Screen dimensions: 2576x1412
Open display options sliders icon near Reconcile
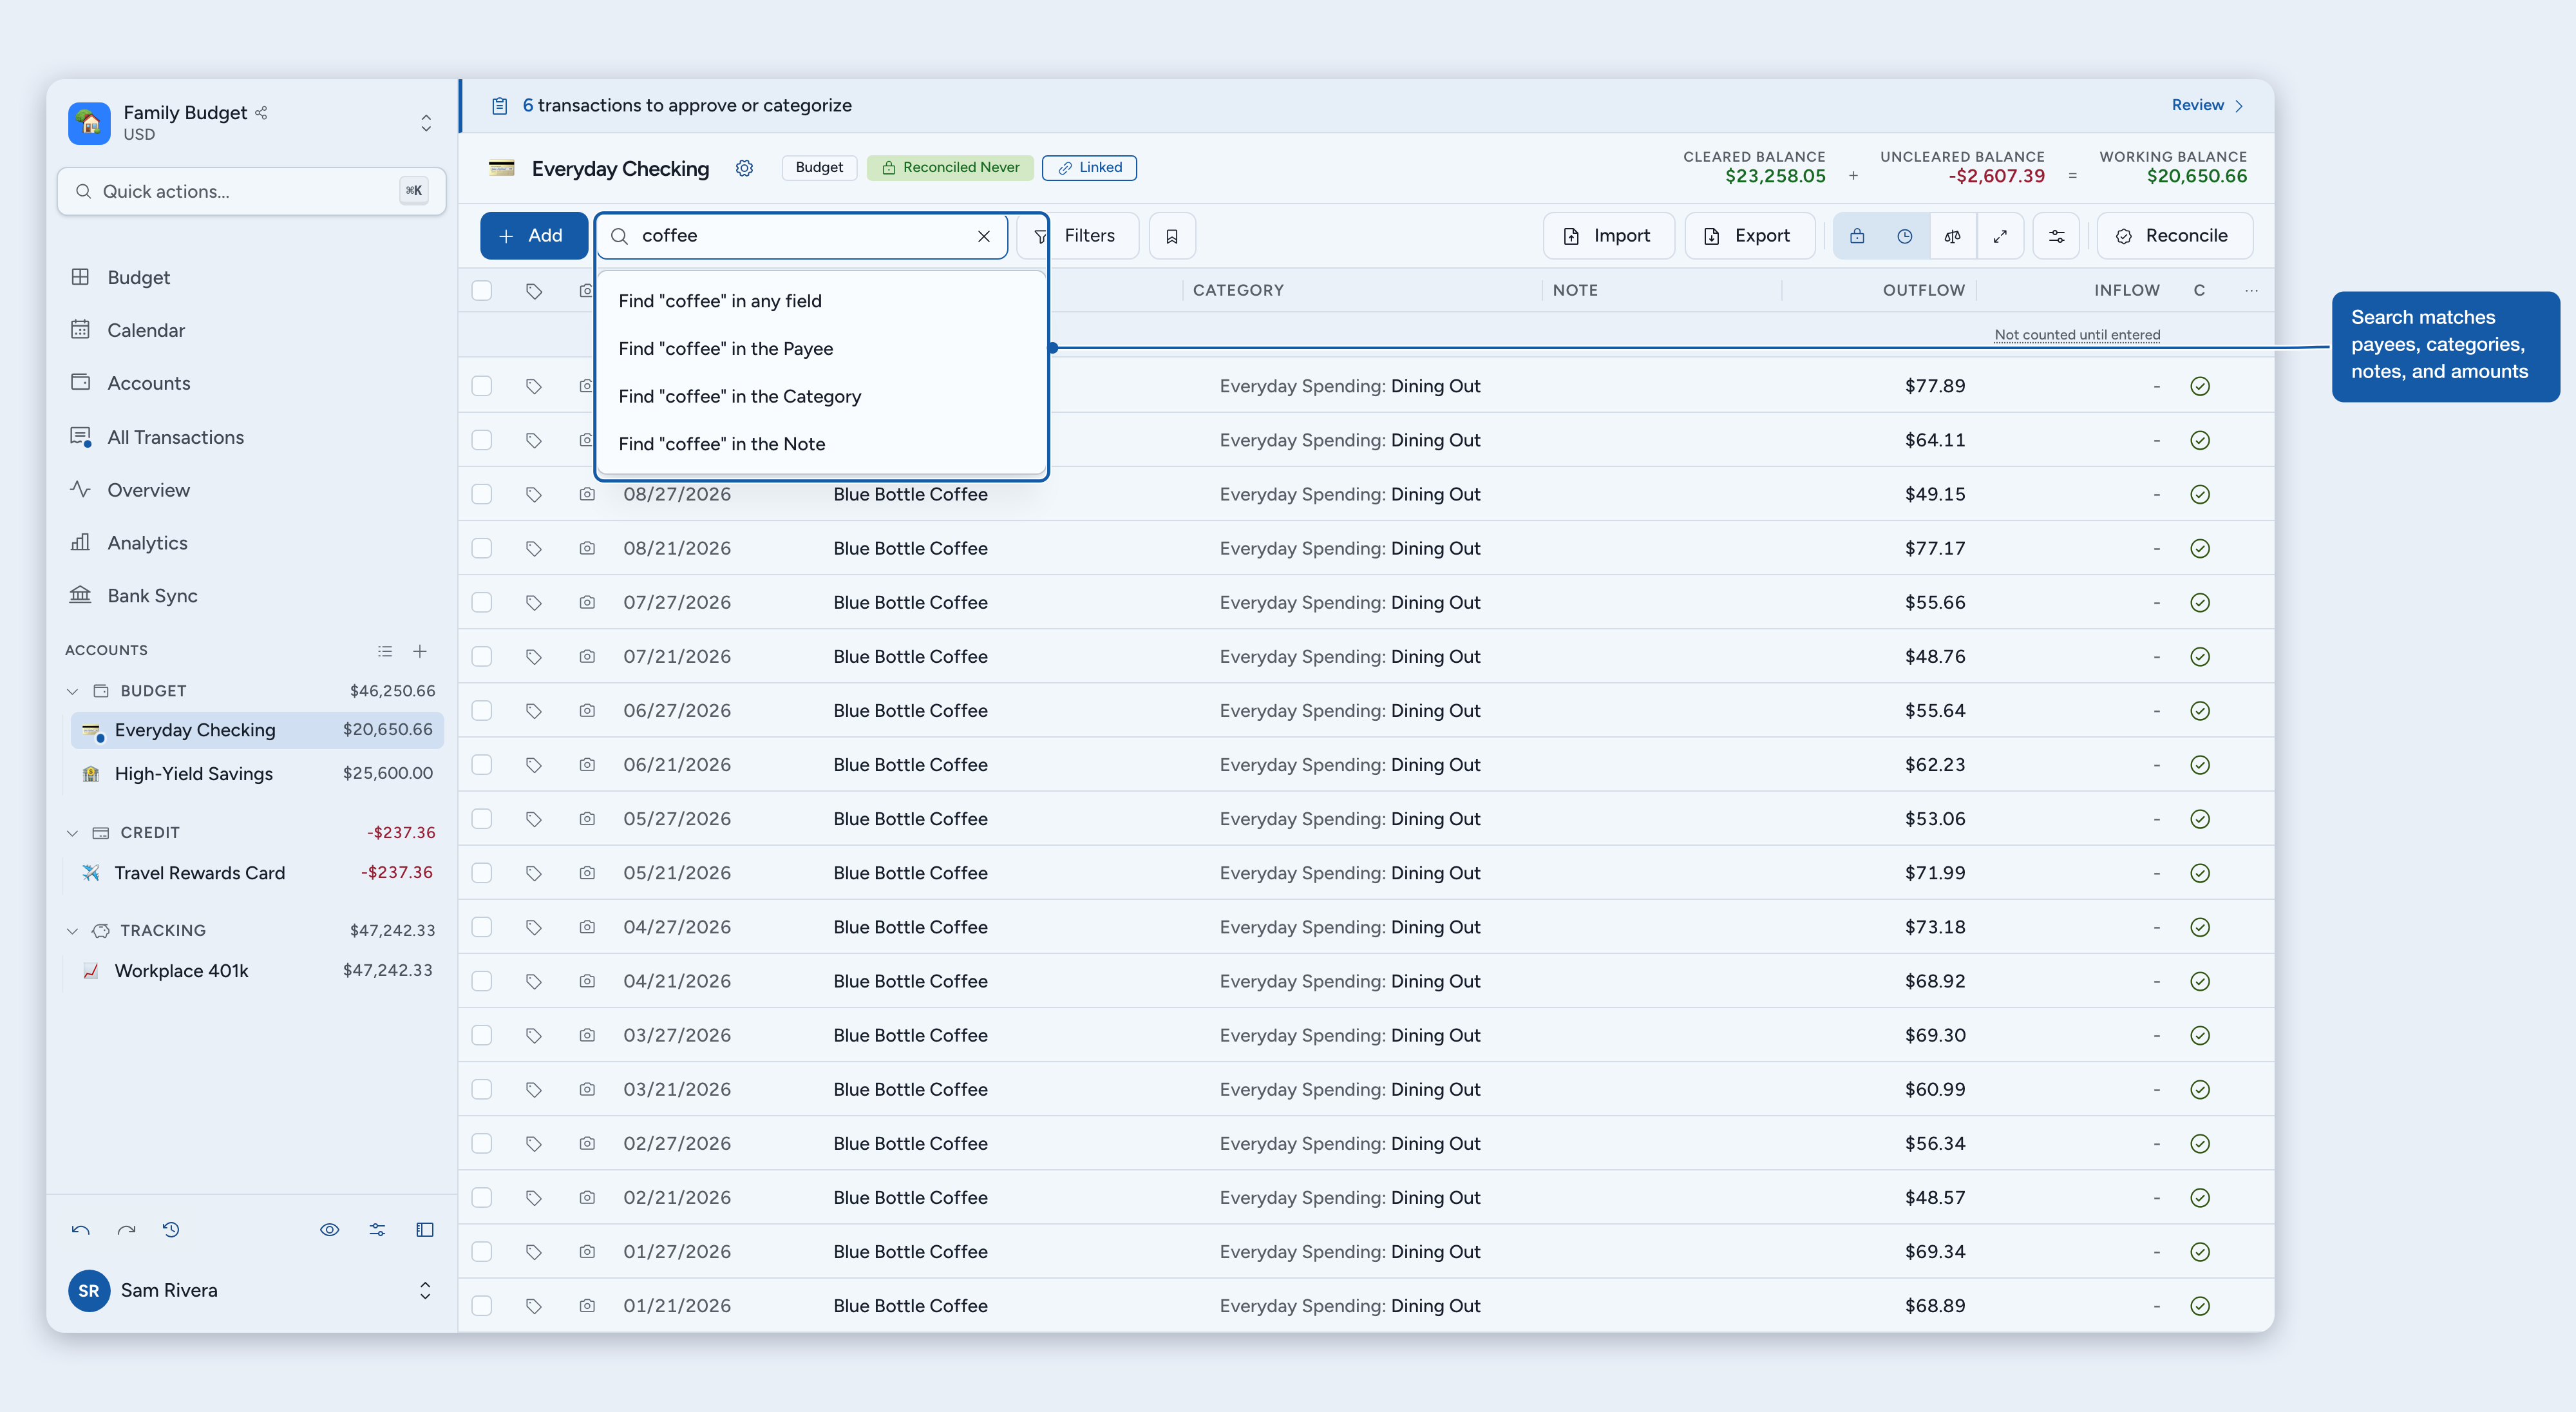click(x=2057, y=236)
